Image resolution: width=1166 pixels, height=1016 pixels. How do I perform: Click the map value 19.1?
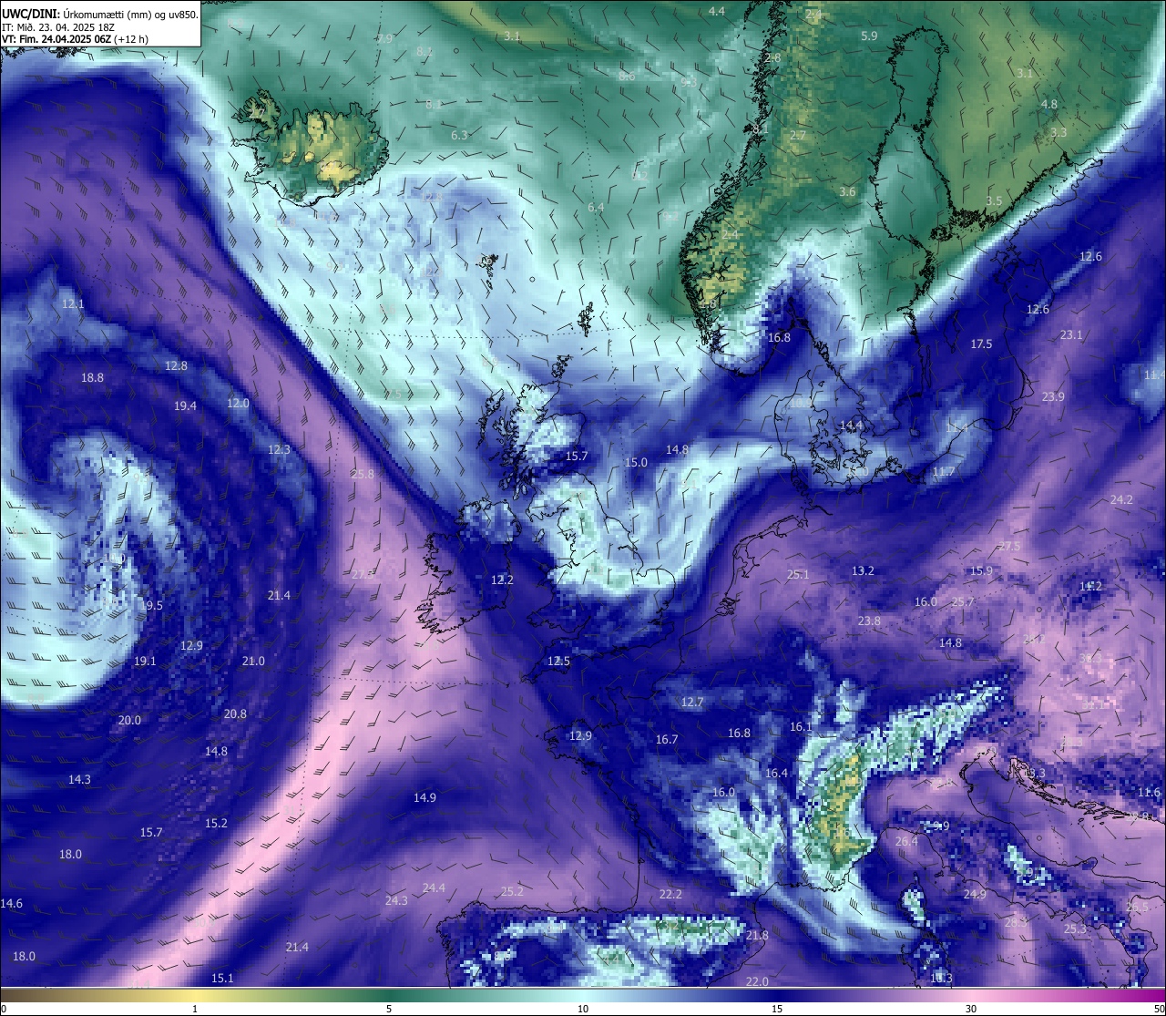click(x=145, y=661)
